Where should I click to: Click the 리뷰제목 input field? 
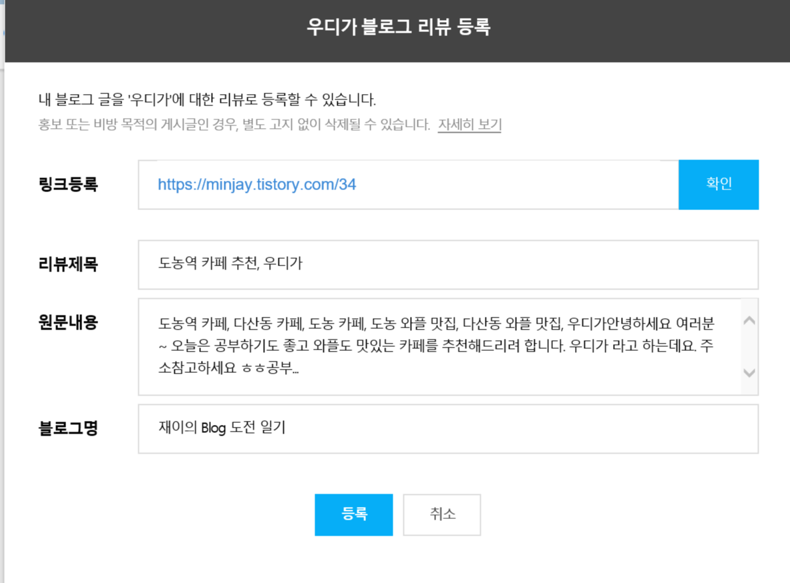[x=448, y=265]
